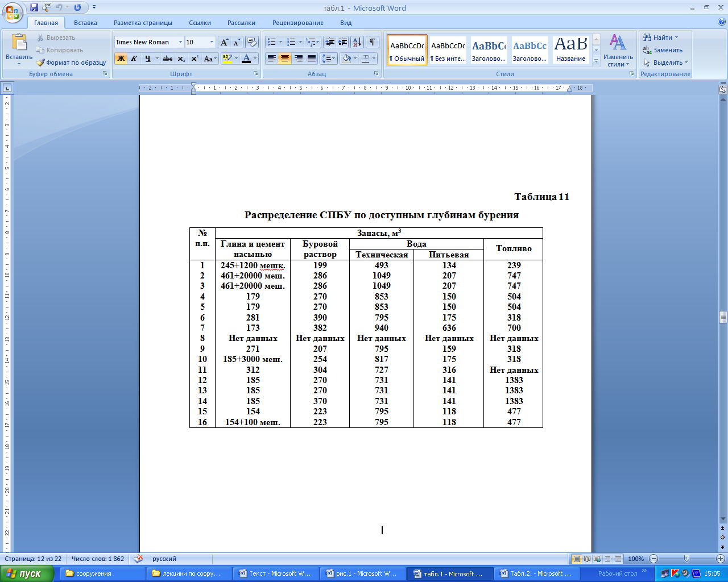Expand the font size 10 dropdown

pos(212,42)
